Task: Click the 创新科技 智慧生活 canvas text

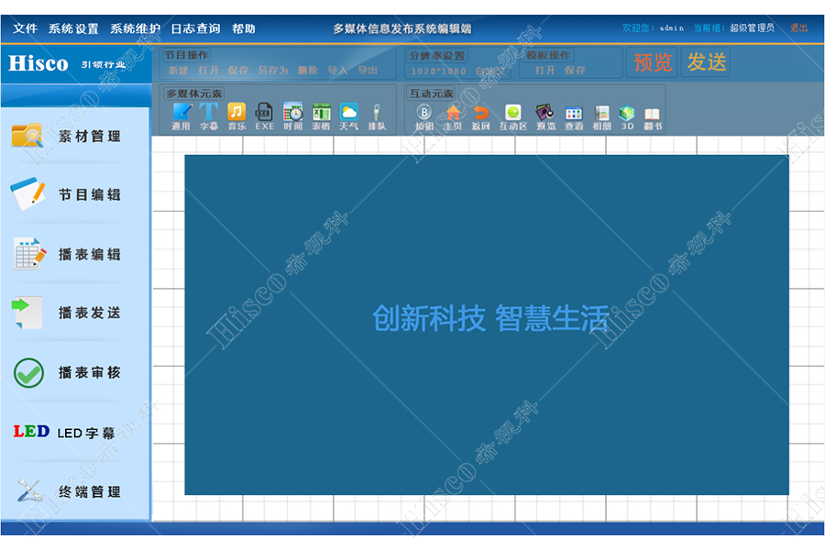Action: (x=489, y=319)
